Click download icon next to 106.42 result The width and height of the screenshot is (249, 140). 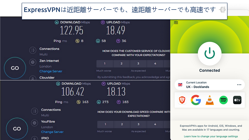[x=58, y=83]
